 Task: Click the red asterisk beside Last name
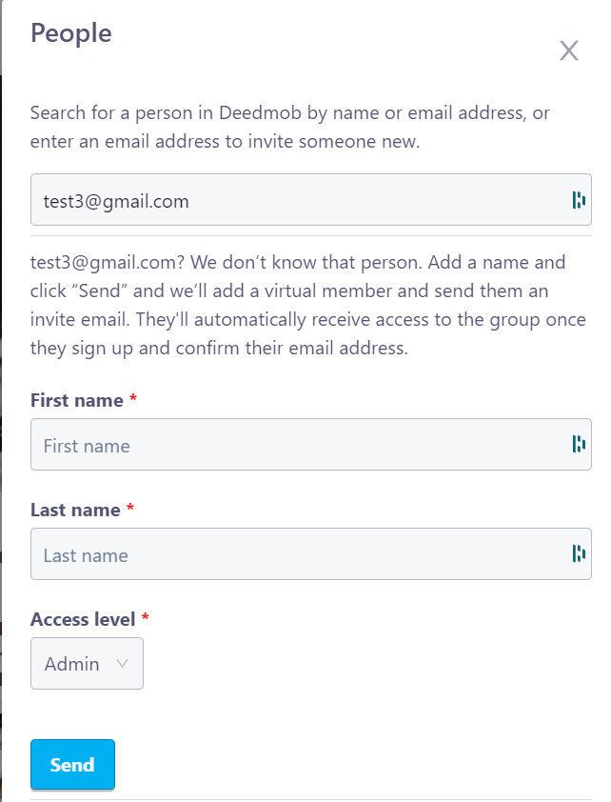click(130, 510)
